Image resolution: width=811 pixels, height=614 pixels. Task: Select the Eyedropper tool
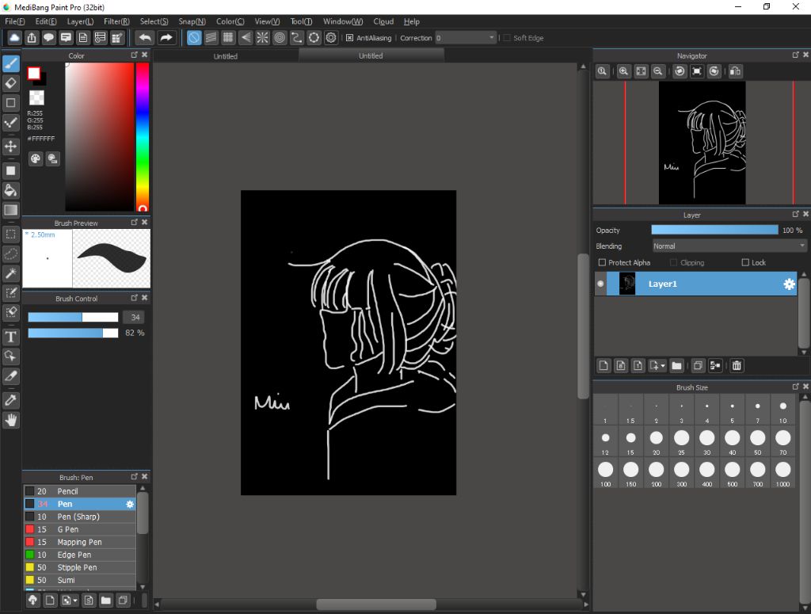11,400
